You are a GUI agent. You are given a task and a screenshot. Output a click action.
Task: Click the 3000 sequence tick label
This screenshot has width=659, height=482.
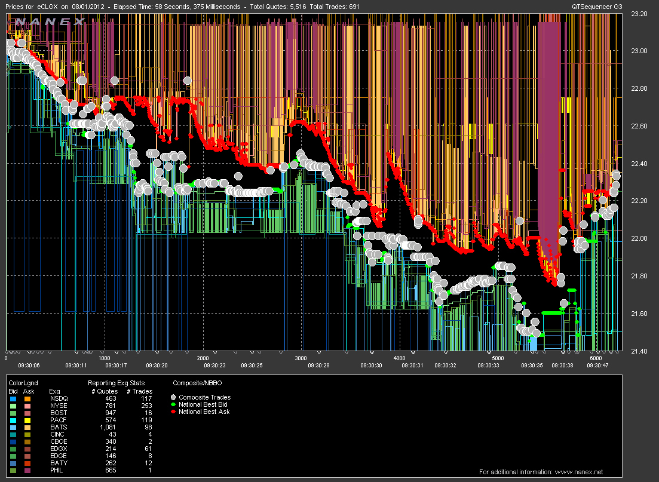pos(301,358)
